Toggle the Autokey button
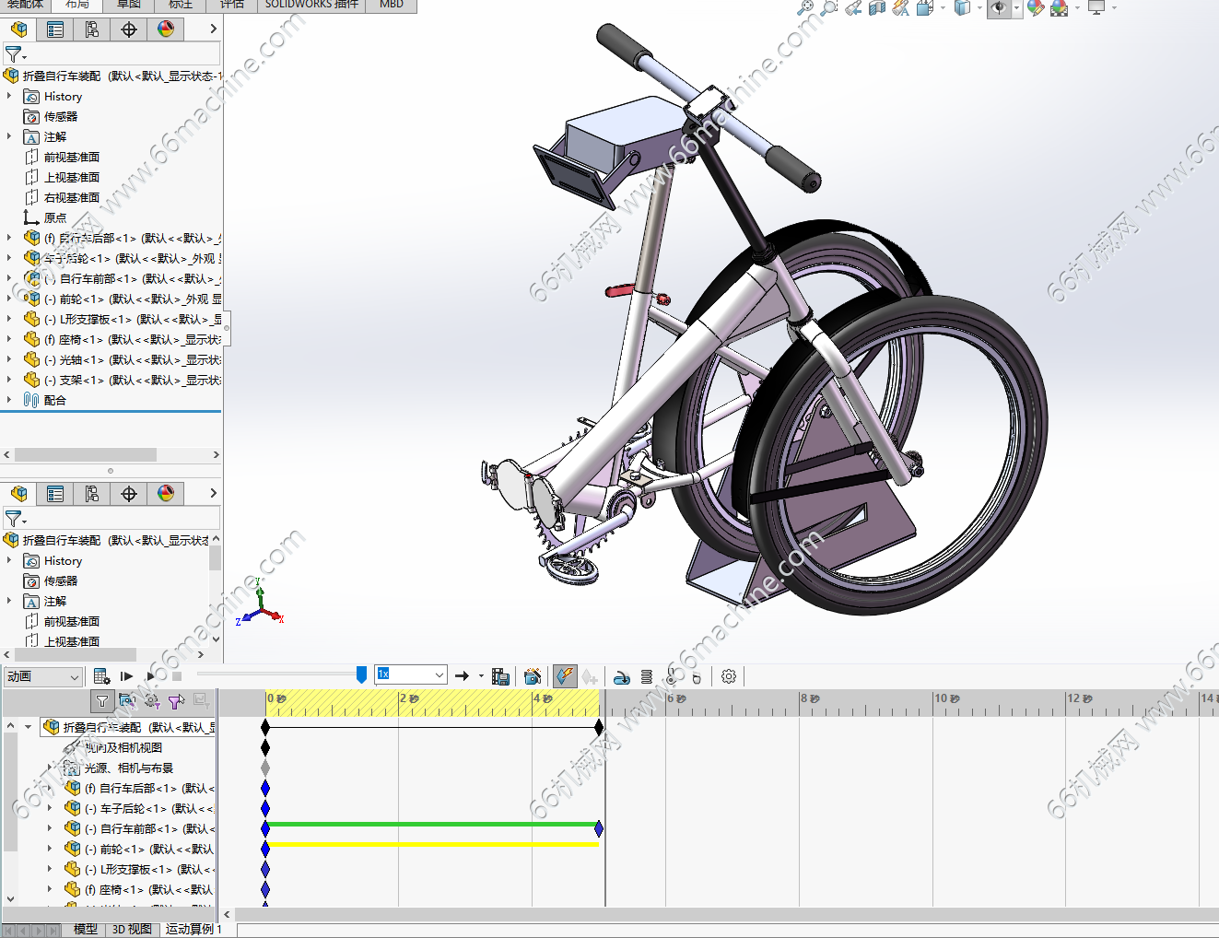The width and height of the screenshot is (1219, 938). (565, 676)
